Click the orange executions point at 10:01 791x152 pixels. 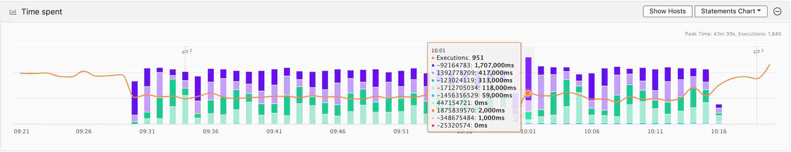point(528,93)
